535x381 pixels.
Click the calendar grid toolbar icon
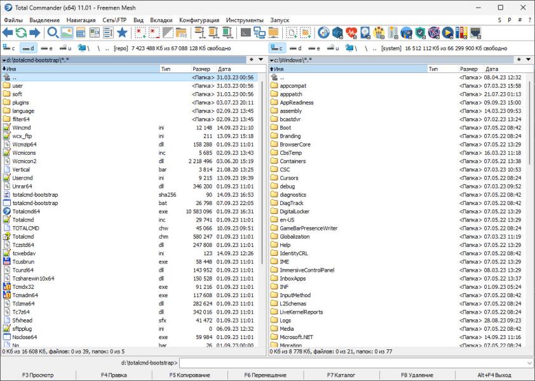click(81, 33)
